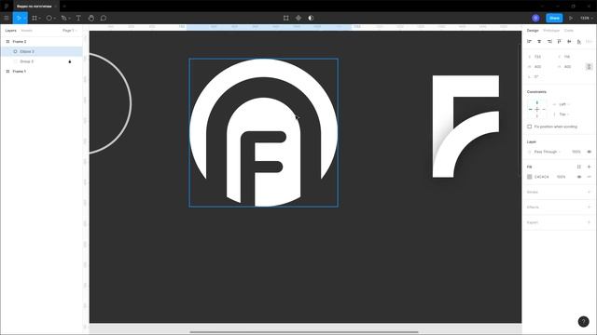Click the distribute spacing icon
This screenshot has height=335, width=597.
[x=589, y=41]
